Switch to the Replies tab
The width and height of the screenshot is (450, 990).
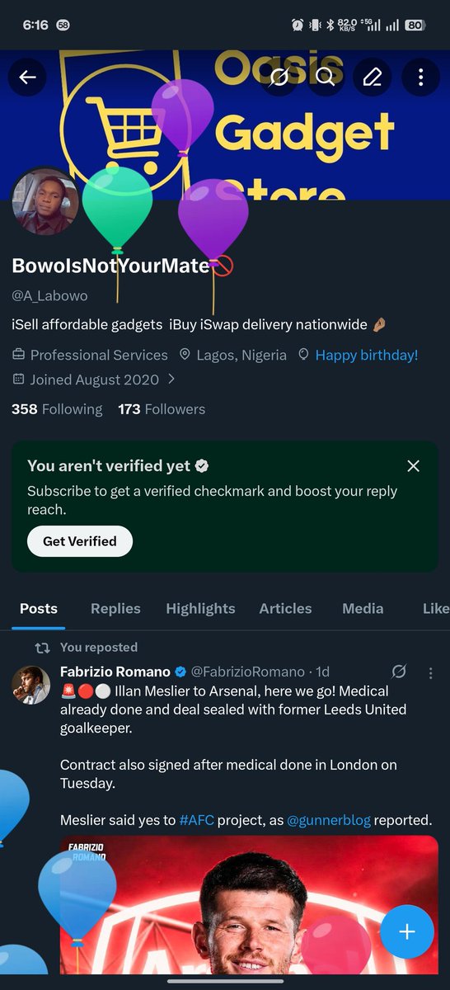pos(115,609)
